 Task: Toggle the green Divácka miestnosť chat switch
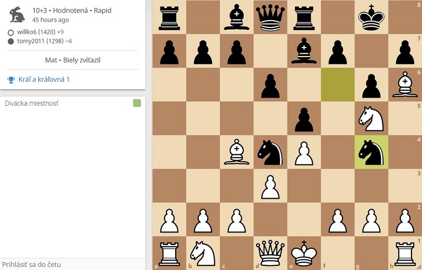point(137,103)
